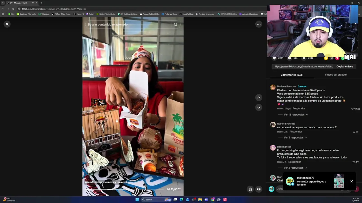Click the search magnifier icon over video
The image size is (362, 203).
176,25
